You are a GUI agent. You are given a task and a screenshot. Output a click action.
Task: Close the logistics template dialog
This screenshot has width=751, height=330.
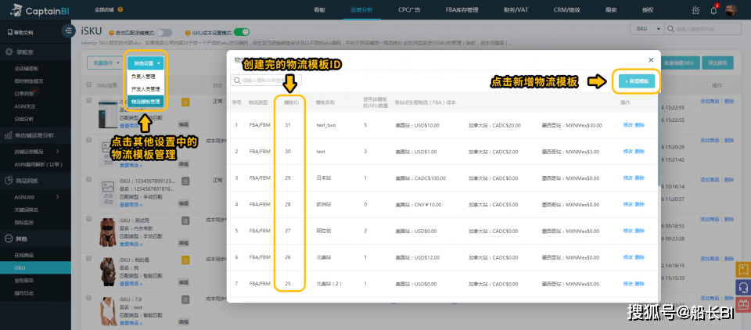coord(650,59)
